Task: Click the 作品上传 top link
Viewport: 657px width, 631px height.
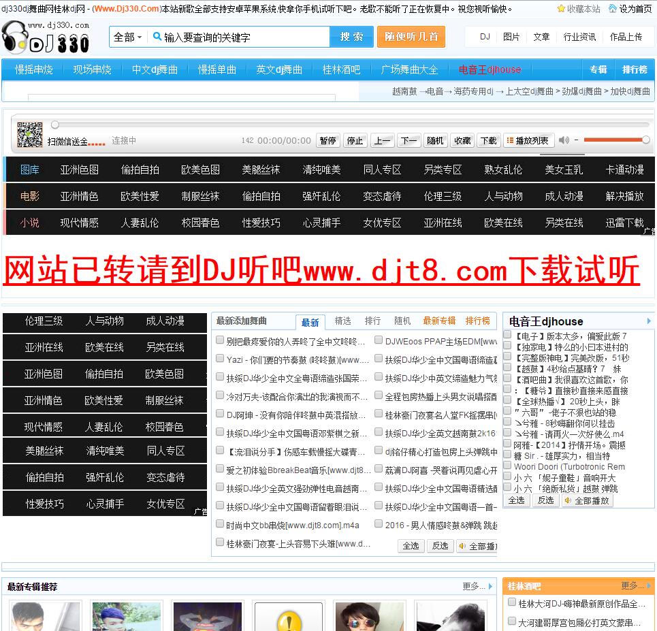Action: click(x=626, y=37)
